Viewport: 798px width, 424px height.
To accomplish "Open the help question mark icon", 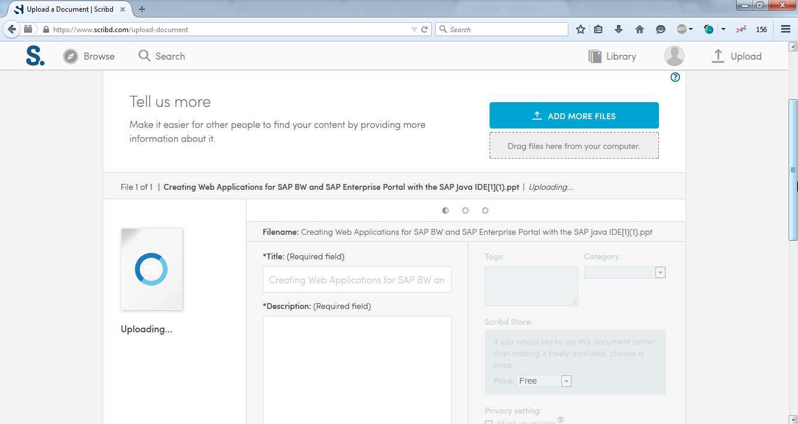I will [675, 77].
